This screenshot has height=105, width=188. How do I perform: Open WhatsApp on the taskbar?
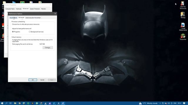click(x=37, y=103)
